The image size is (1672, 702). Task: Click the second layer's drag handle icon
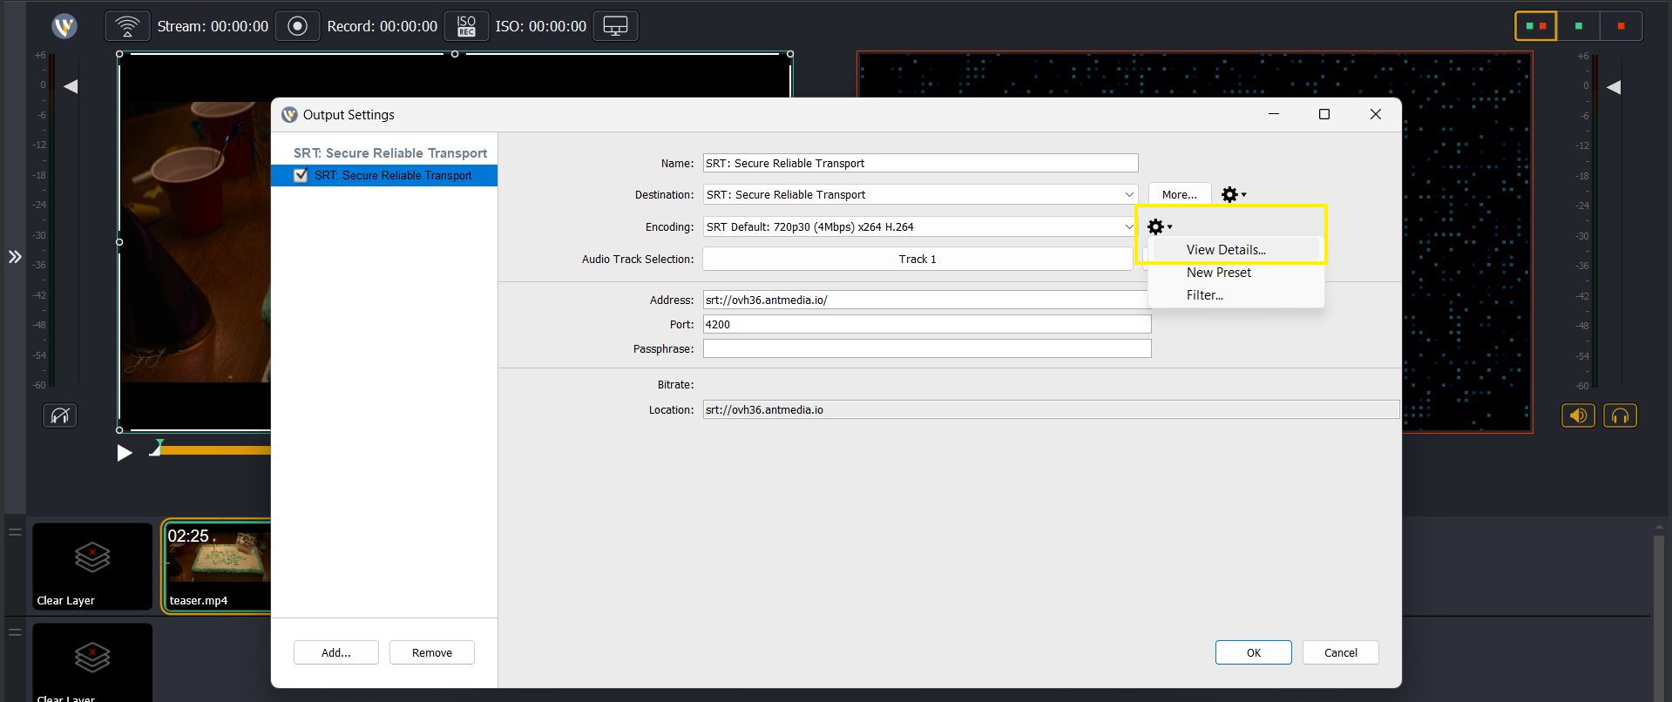(x=15, y=631)
